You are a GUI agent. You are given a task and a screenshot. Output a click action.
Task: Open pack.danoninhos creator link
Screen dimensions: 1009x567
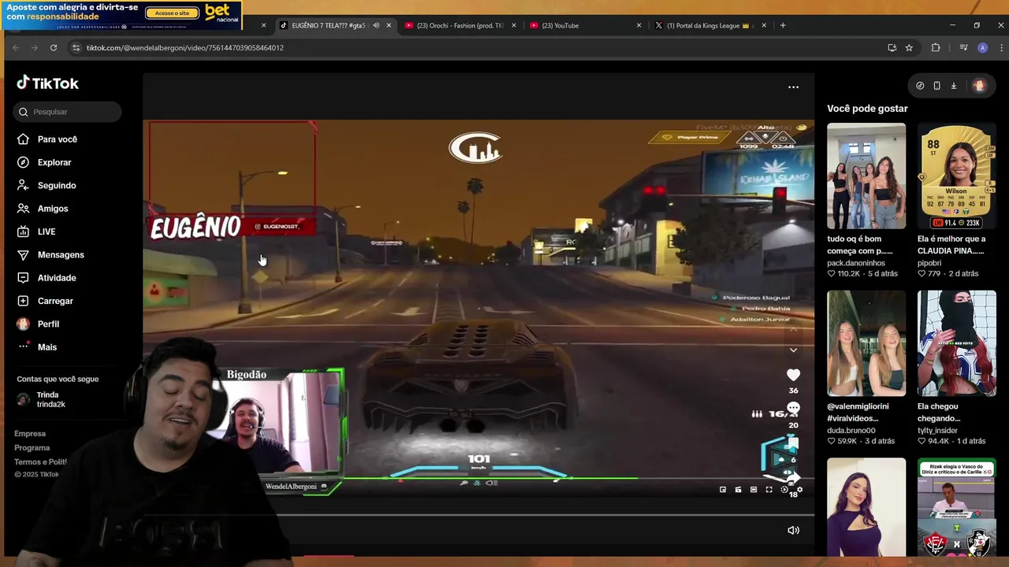pos(856,263)
